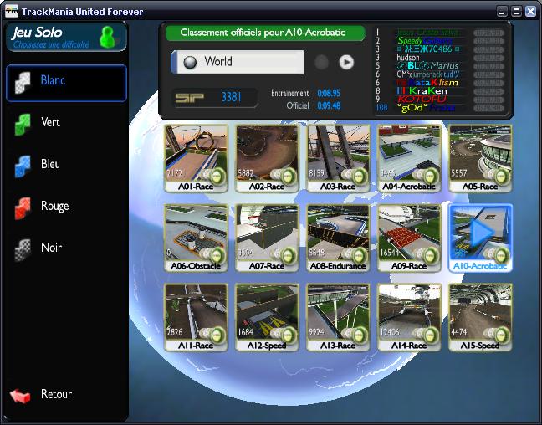Click the green player icon in Jeu Solo header
Screen dimensions: 542x425
[107, 36]
